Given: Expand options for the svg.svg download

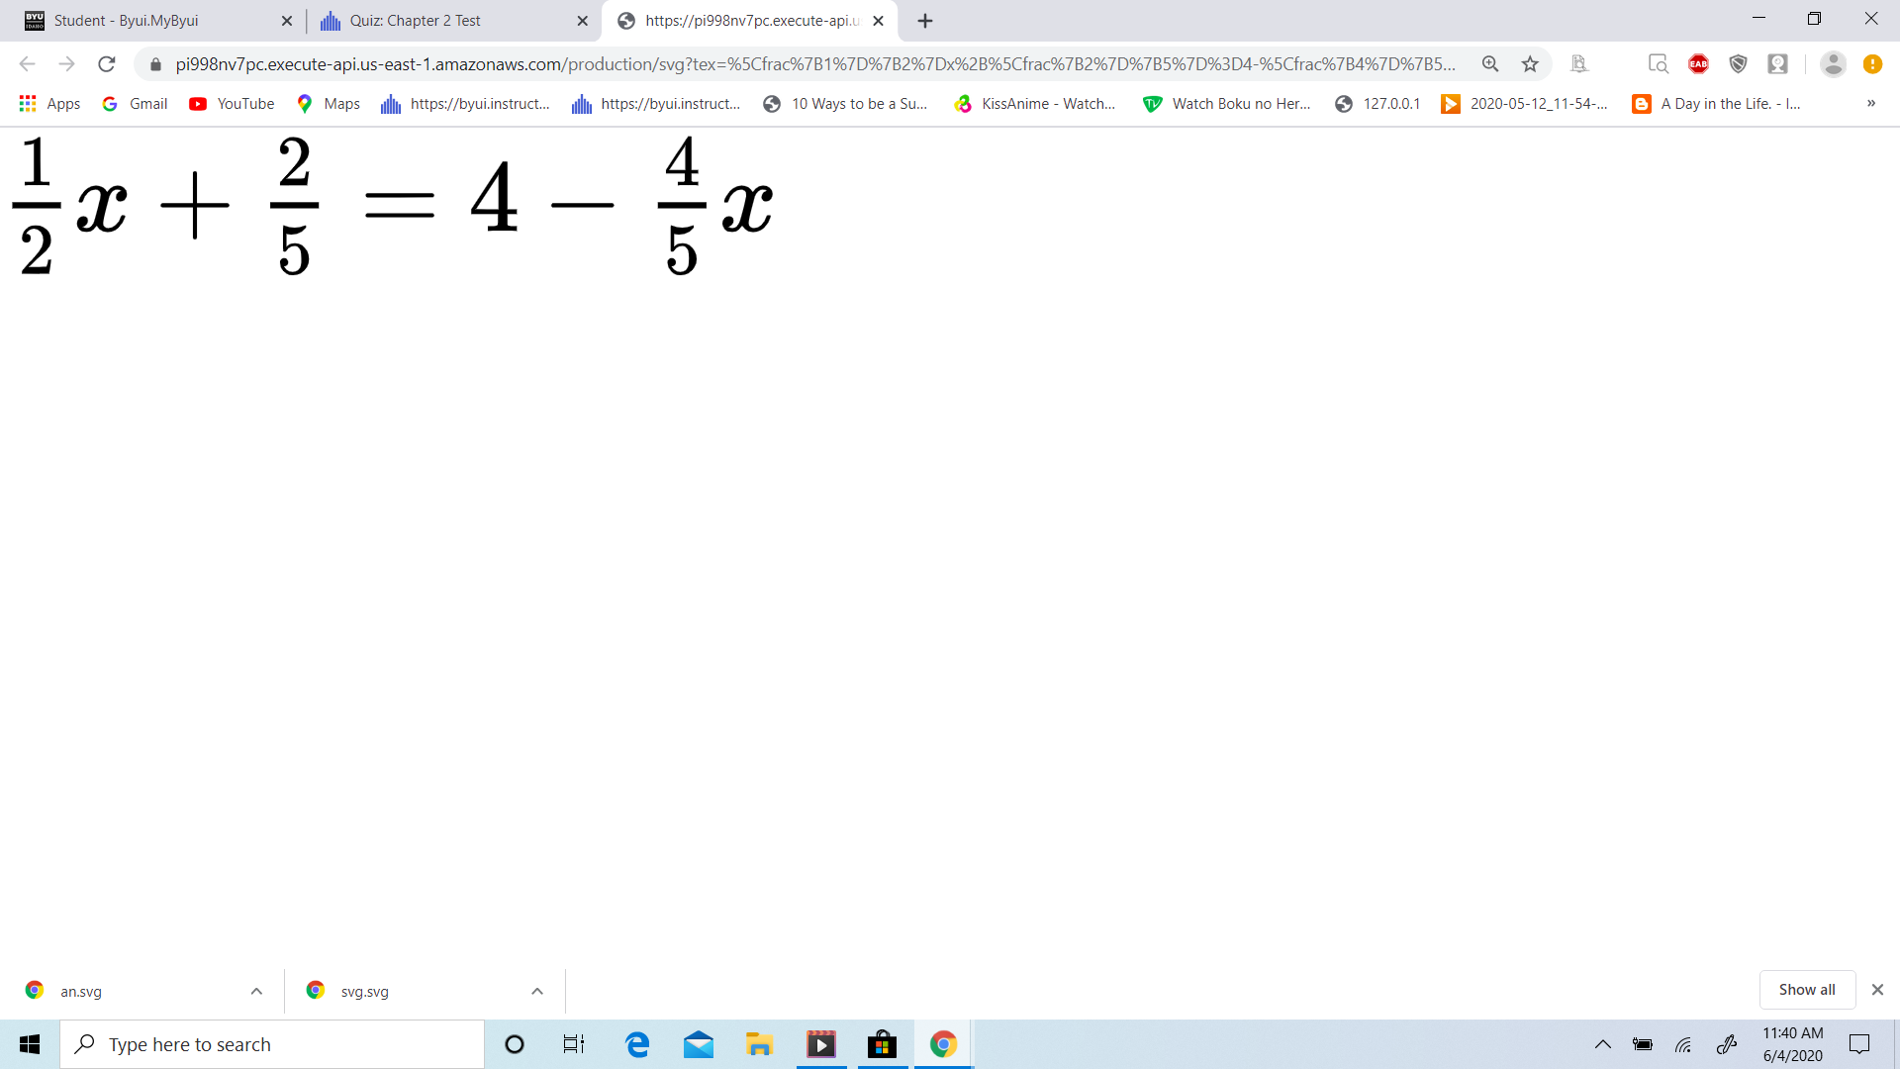Looking at the screenshot, I should click(x=536, y=990).
